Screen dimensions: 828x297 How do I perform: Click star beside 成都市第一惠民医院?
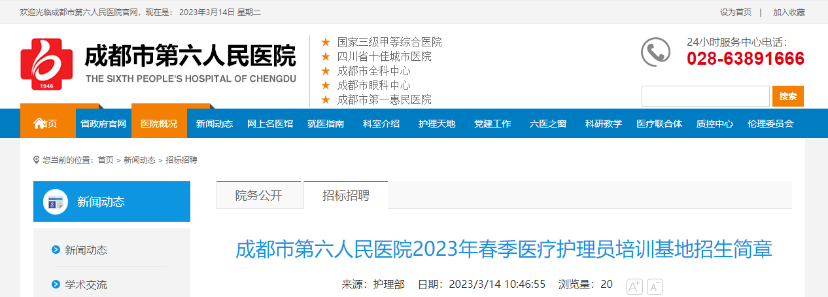pos(325,99)
